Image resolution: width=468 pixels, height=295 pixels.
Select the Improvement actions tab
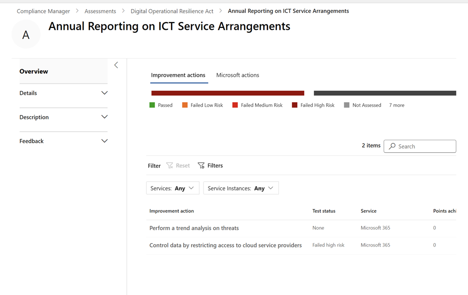point(178,75)
